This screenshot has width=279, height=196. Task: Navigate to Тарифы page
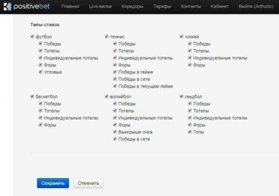coord(162,7)
